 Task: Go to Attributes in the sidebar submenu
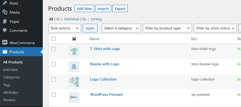pyautogui.click(x=11, y=92)
